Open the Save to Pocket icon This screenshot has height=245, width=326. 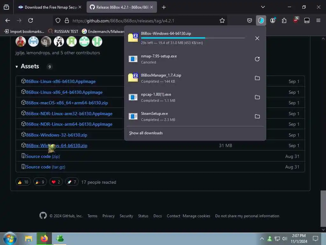tap(250, 20)
